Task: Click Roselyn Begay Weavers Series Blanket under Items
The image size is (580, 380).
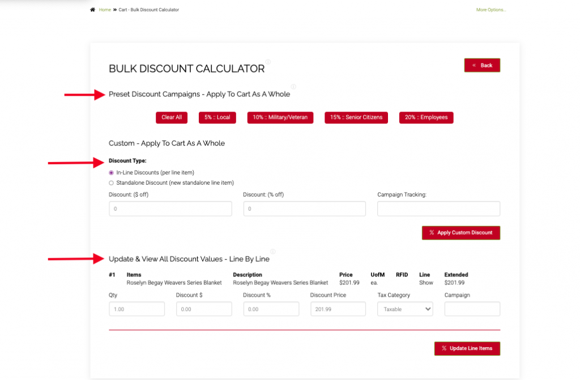Action: pyautogui.click(x=174, y=283)
